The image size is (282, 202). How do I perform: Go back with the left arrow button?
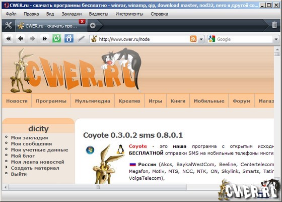tap(21, 38)
